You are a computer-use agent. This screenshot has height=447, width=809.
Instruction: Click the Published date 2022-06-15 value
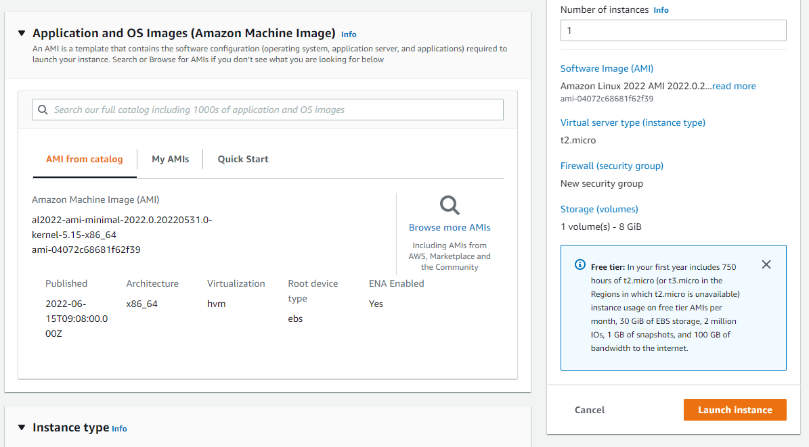coord(76,319)
